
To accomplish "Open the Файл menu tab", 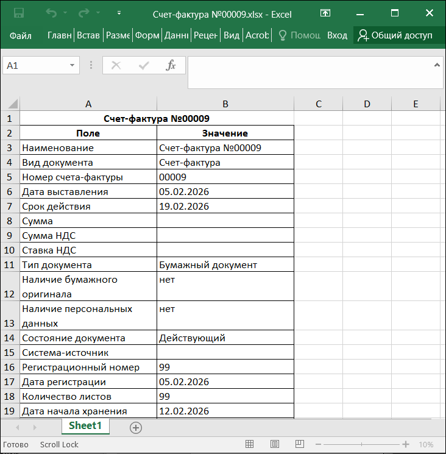I will [x=20, y=35].
